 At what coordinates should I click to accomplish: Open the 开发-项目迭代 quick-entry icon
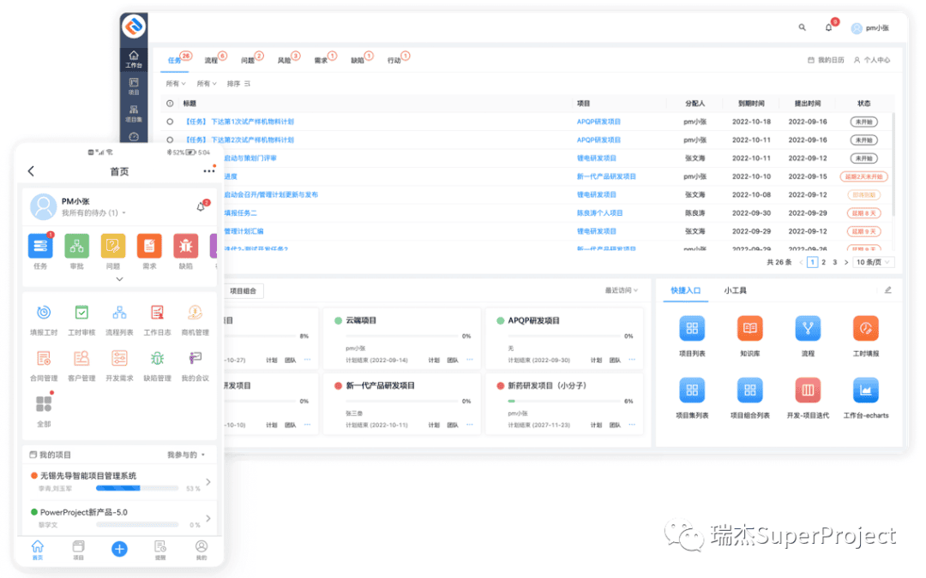pos(808,390)
